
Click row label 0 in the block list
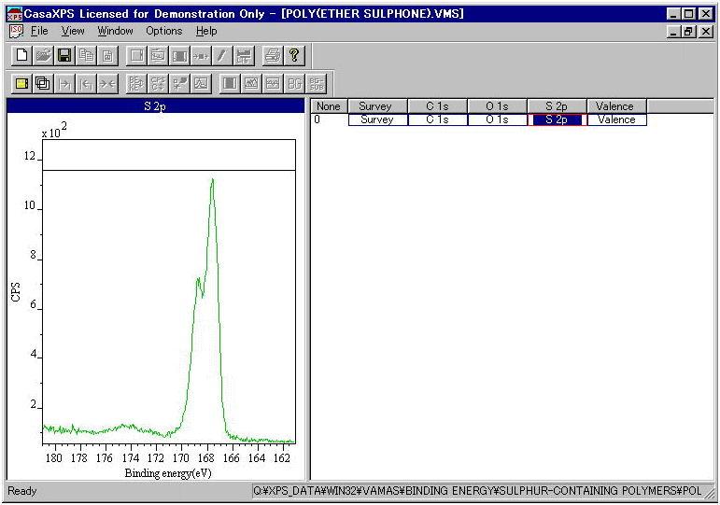click(x=317, y=119)
